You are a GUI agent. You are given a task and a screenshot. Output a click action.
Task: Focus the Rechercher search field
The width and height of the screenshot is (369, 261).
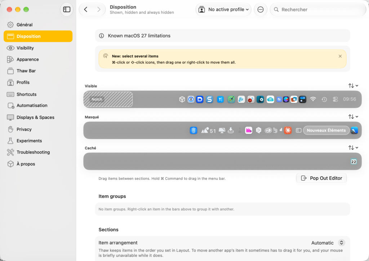318,9
